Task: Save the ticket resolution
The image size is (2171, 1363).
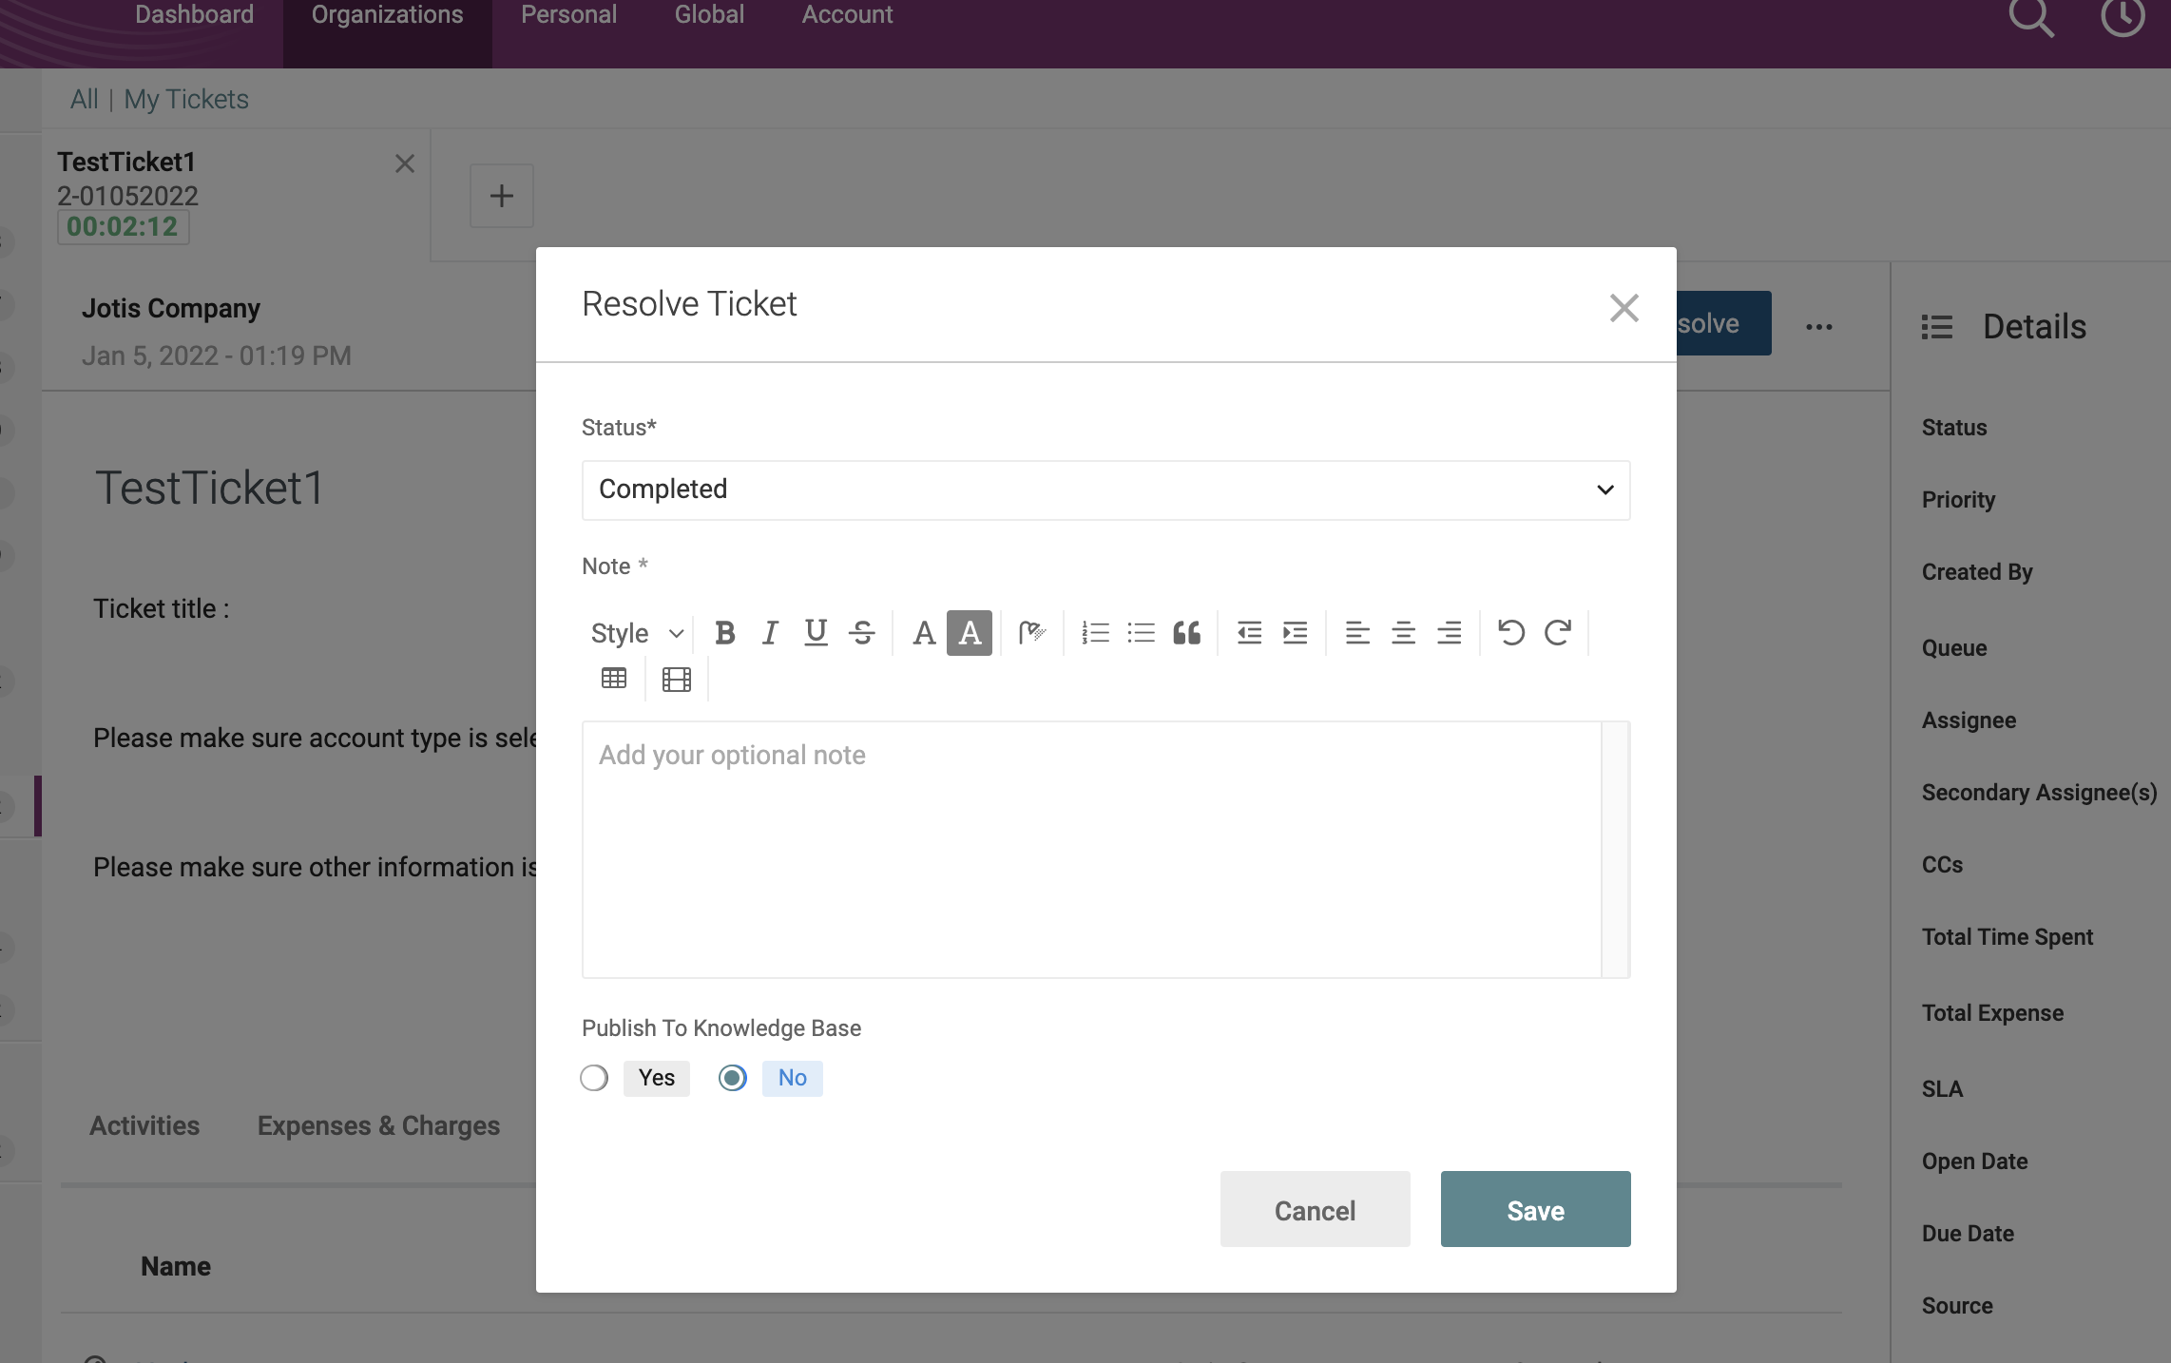Action: click(1535, 1209)
